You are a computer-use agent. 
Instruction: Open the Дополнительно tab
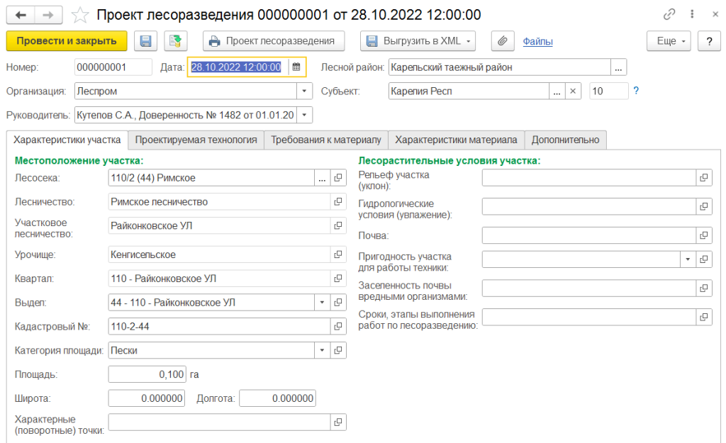(x=565, y=140)
